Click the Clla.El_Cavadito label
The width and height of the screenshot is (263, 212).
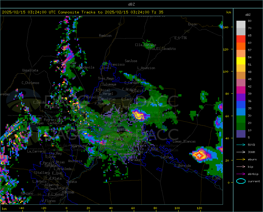[162, 49]
